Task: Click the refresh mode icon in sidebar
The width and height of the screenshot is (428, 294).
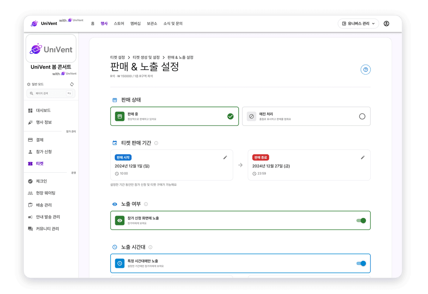Action: coord(72,84)
